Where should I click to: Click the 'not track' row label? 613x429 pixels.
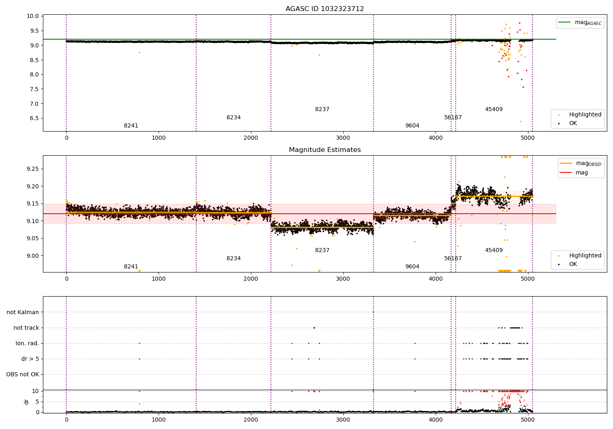26,328
